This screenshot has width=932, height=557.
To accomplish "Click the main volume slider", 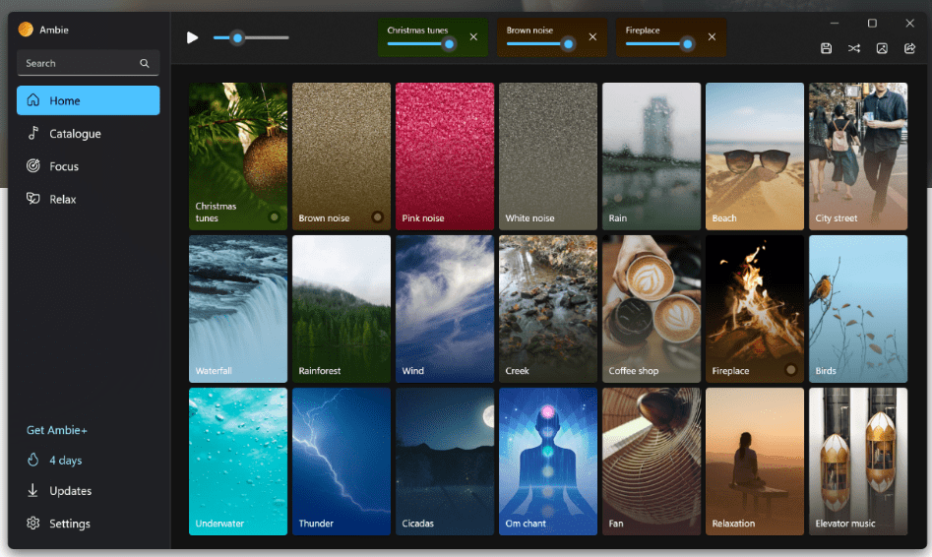I will (251, 37).
